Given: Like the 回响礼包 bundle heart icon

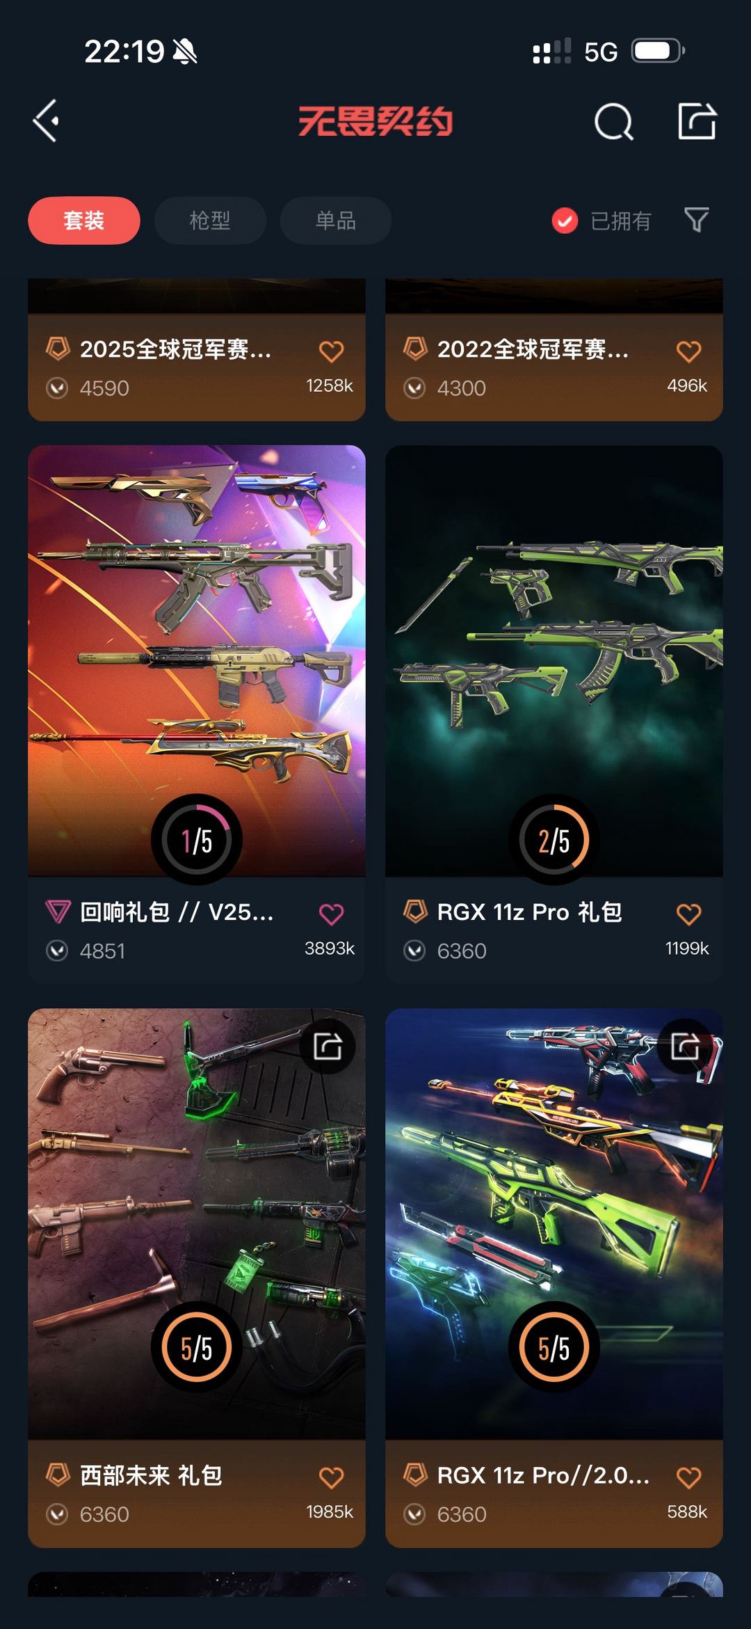Looking at the screenshot, I should coord(332,914).
